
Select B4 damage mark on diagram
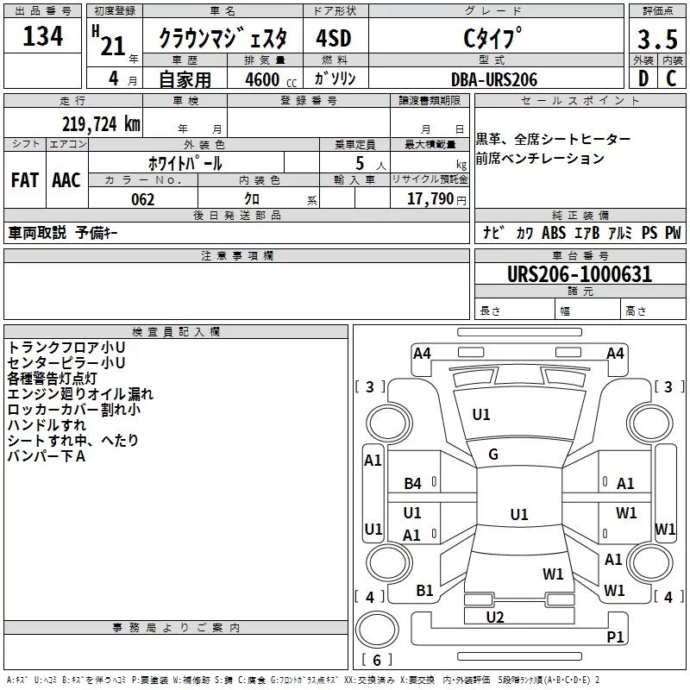click(413, 484)
